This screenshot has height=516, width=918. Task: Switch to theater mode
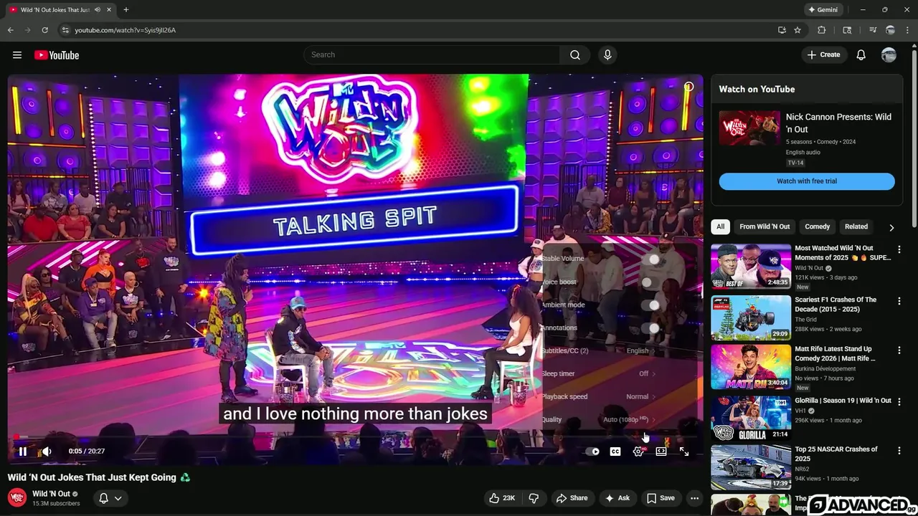661,451
